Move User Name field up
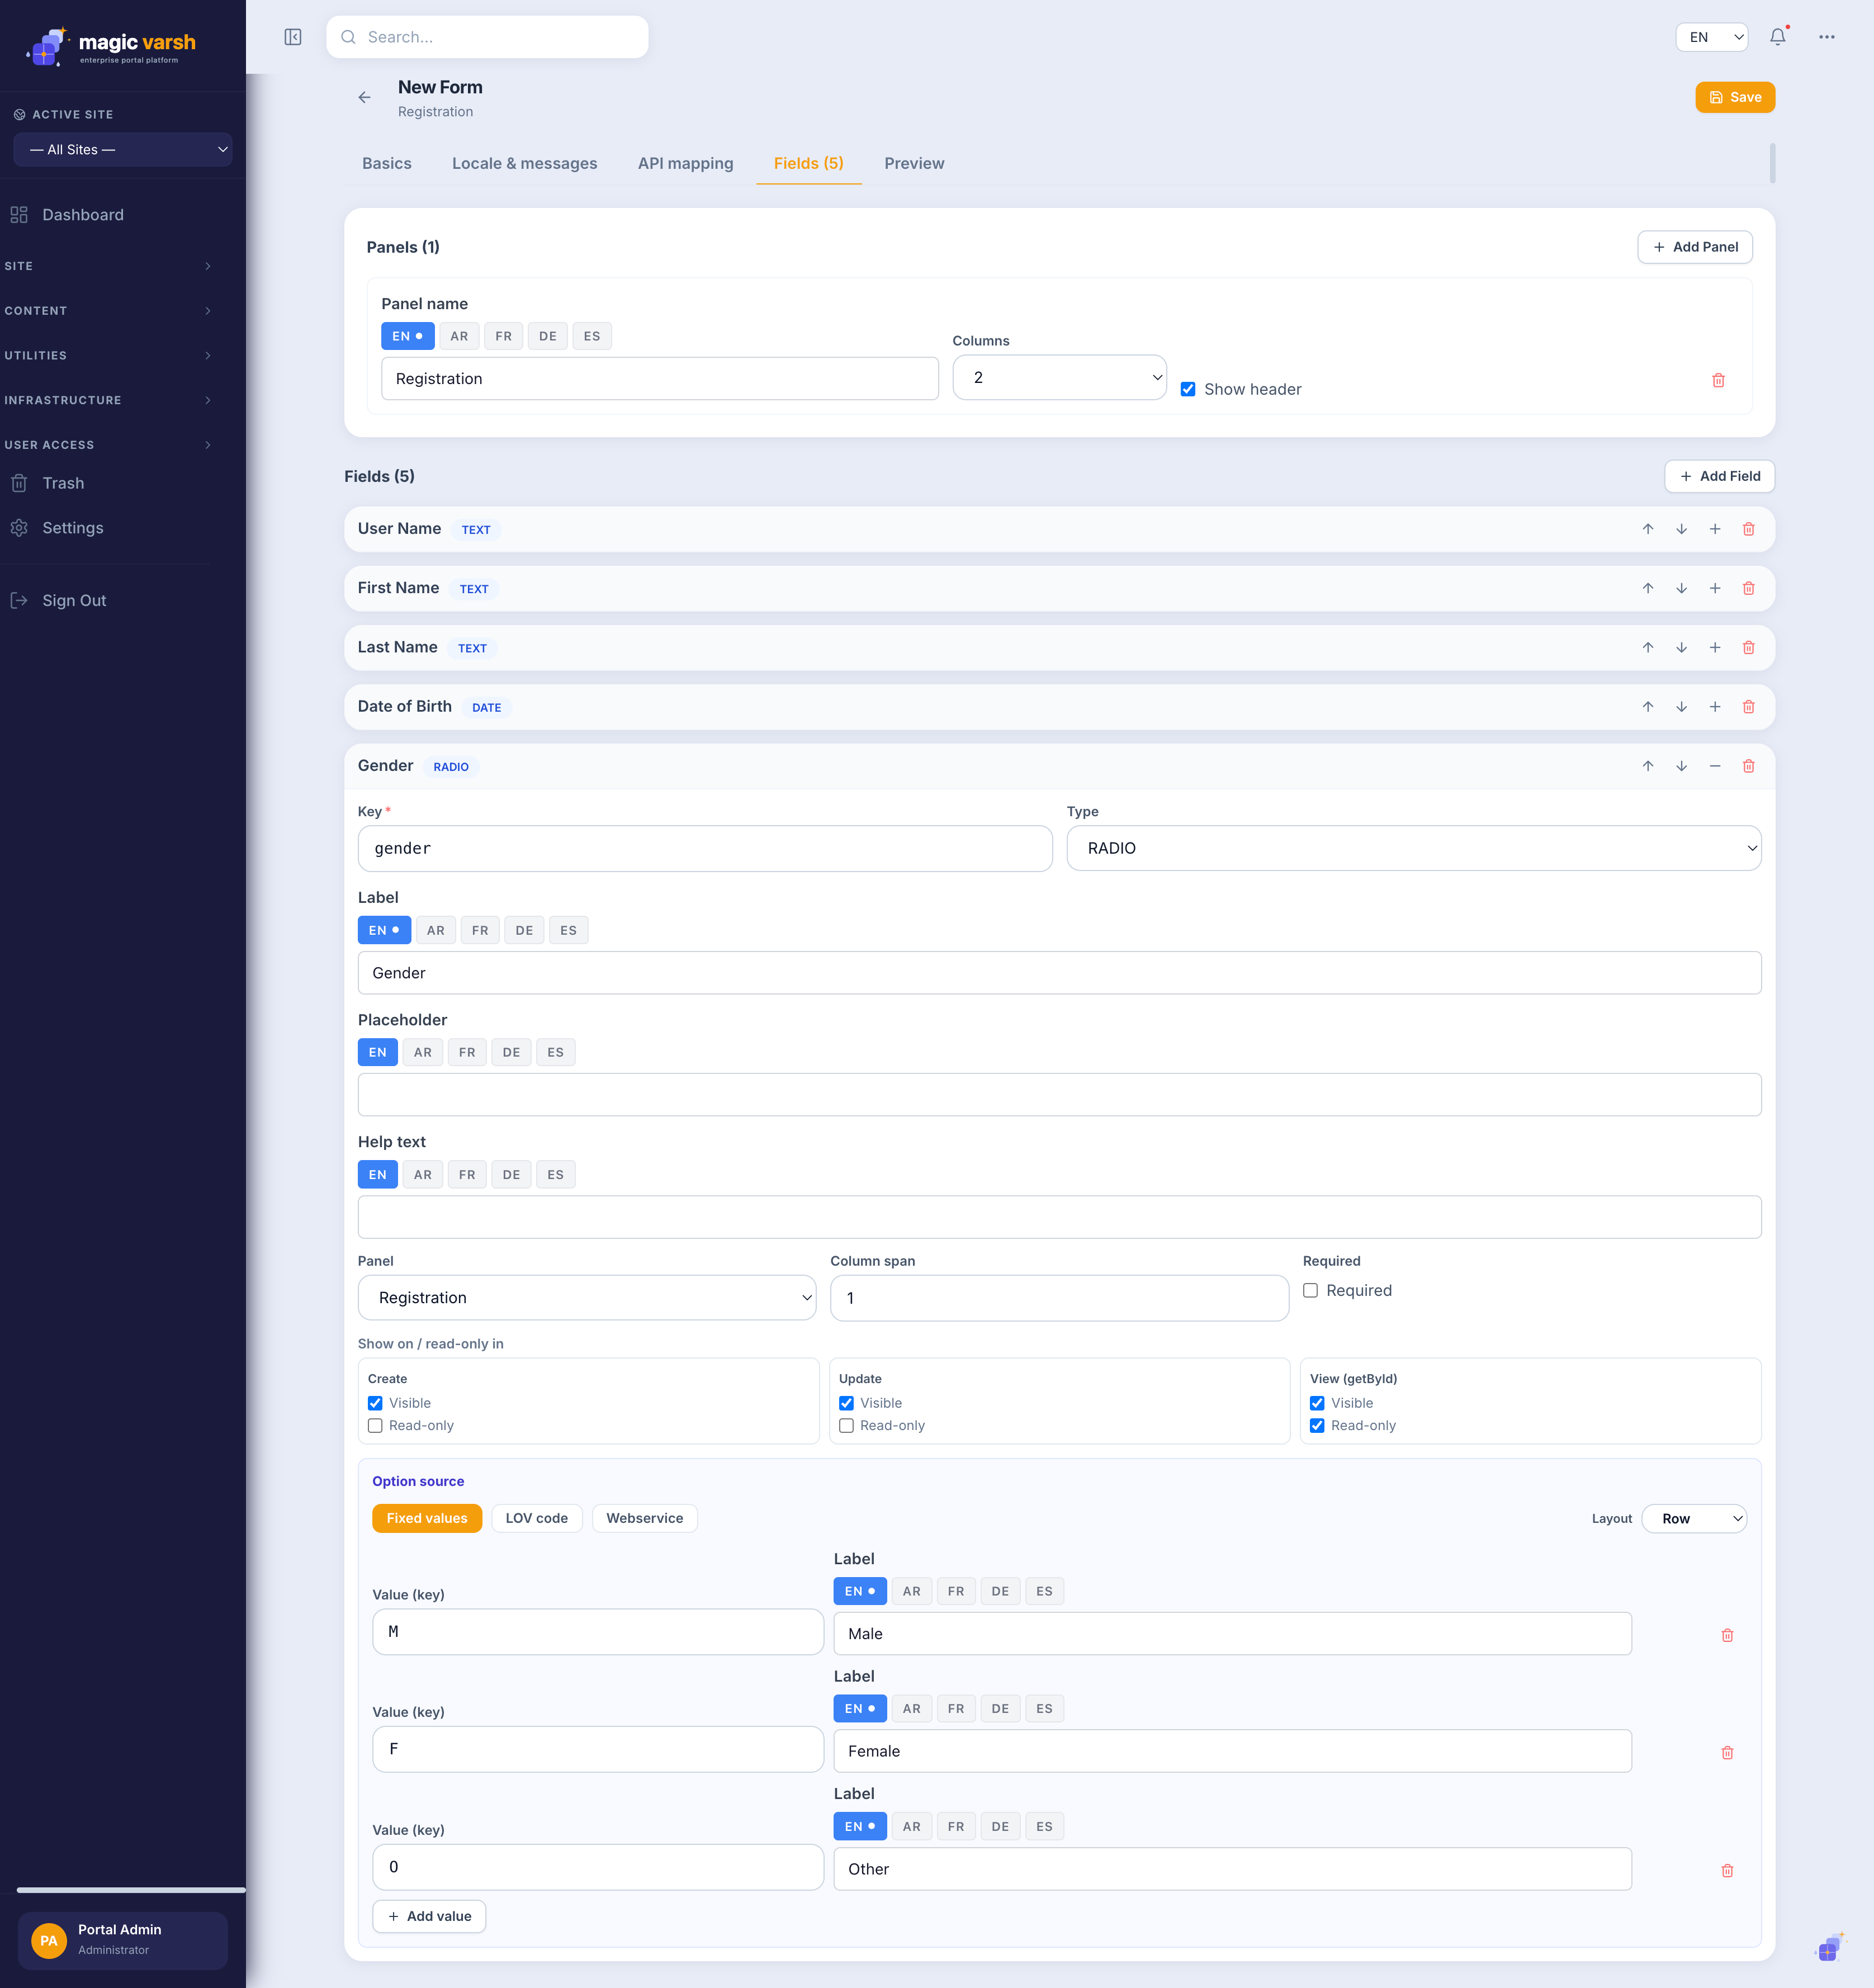This screenshot has width=1874, height=1988. click(x=1648, y=529)
